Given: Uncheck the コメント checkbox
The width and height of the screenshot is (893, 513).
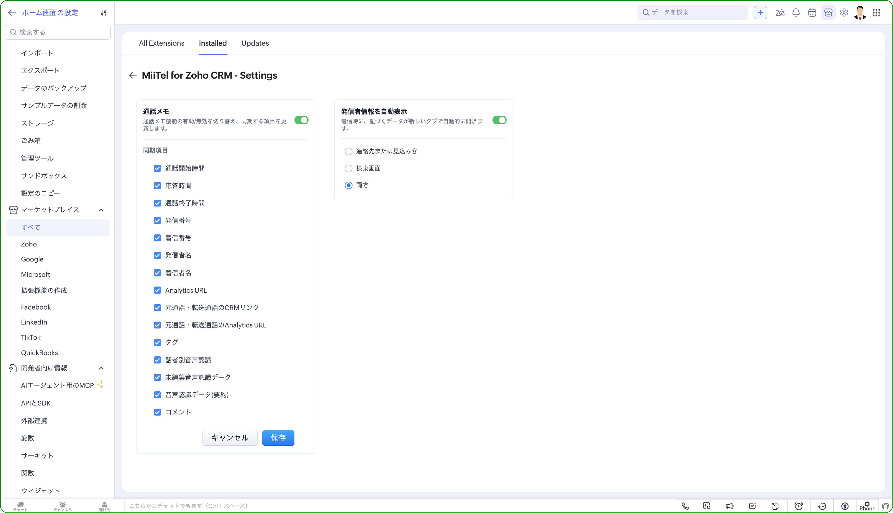Looking at the screenshot, I should tap(157, 412).
